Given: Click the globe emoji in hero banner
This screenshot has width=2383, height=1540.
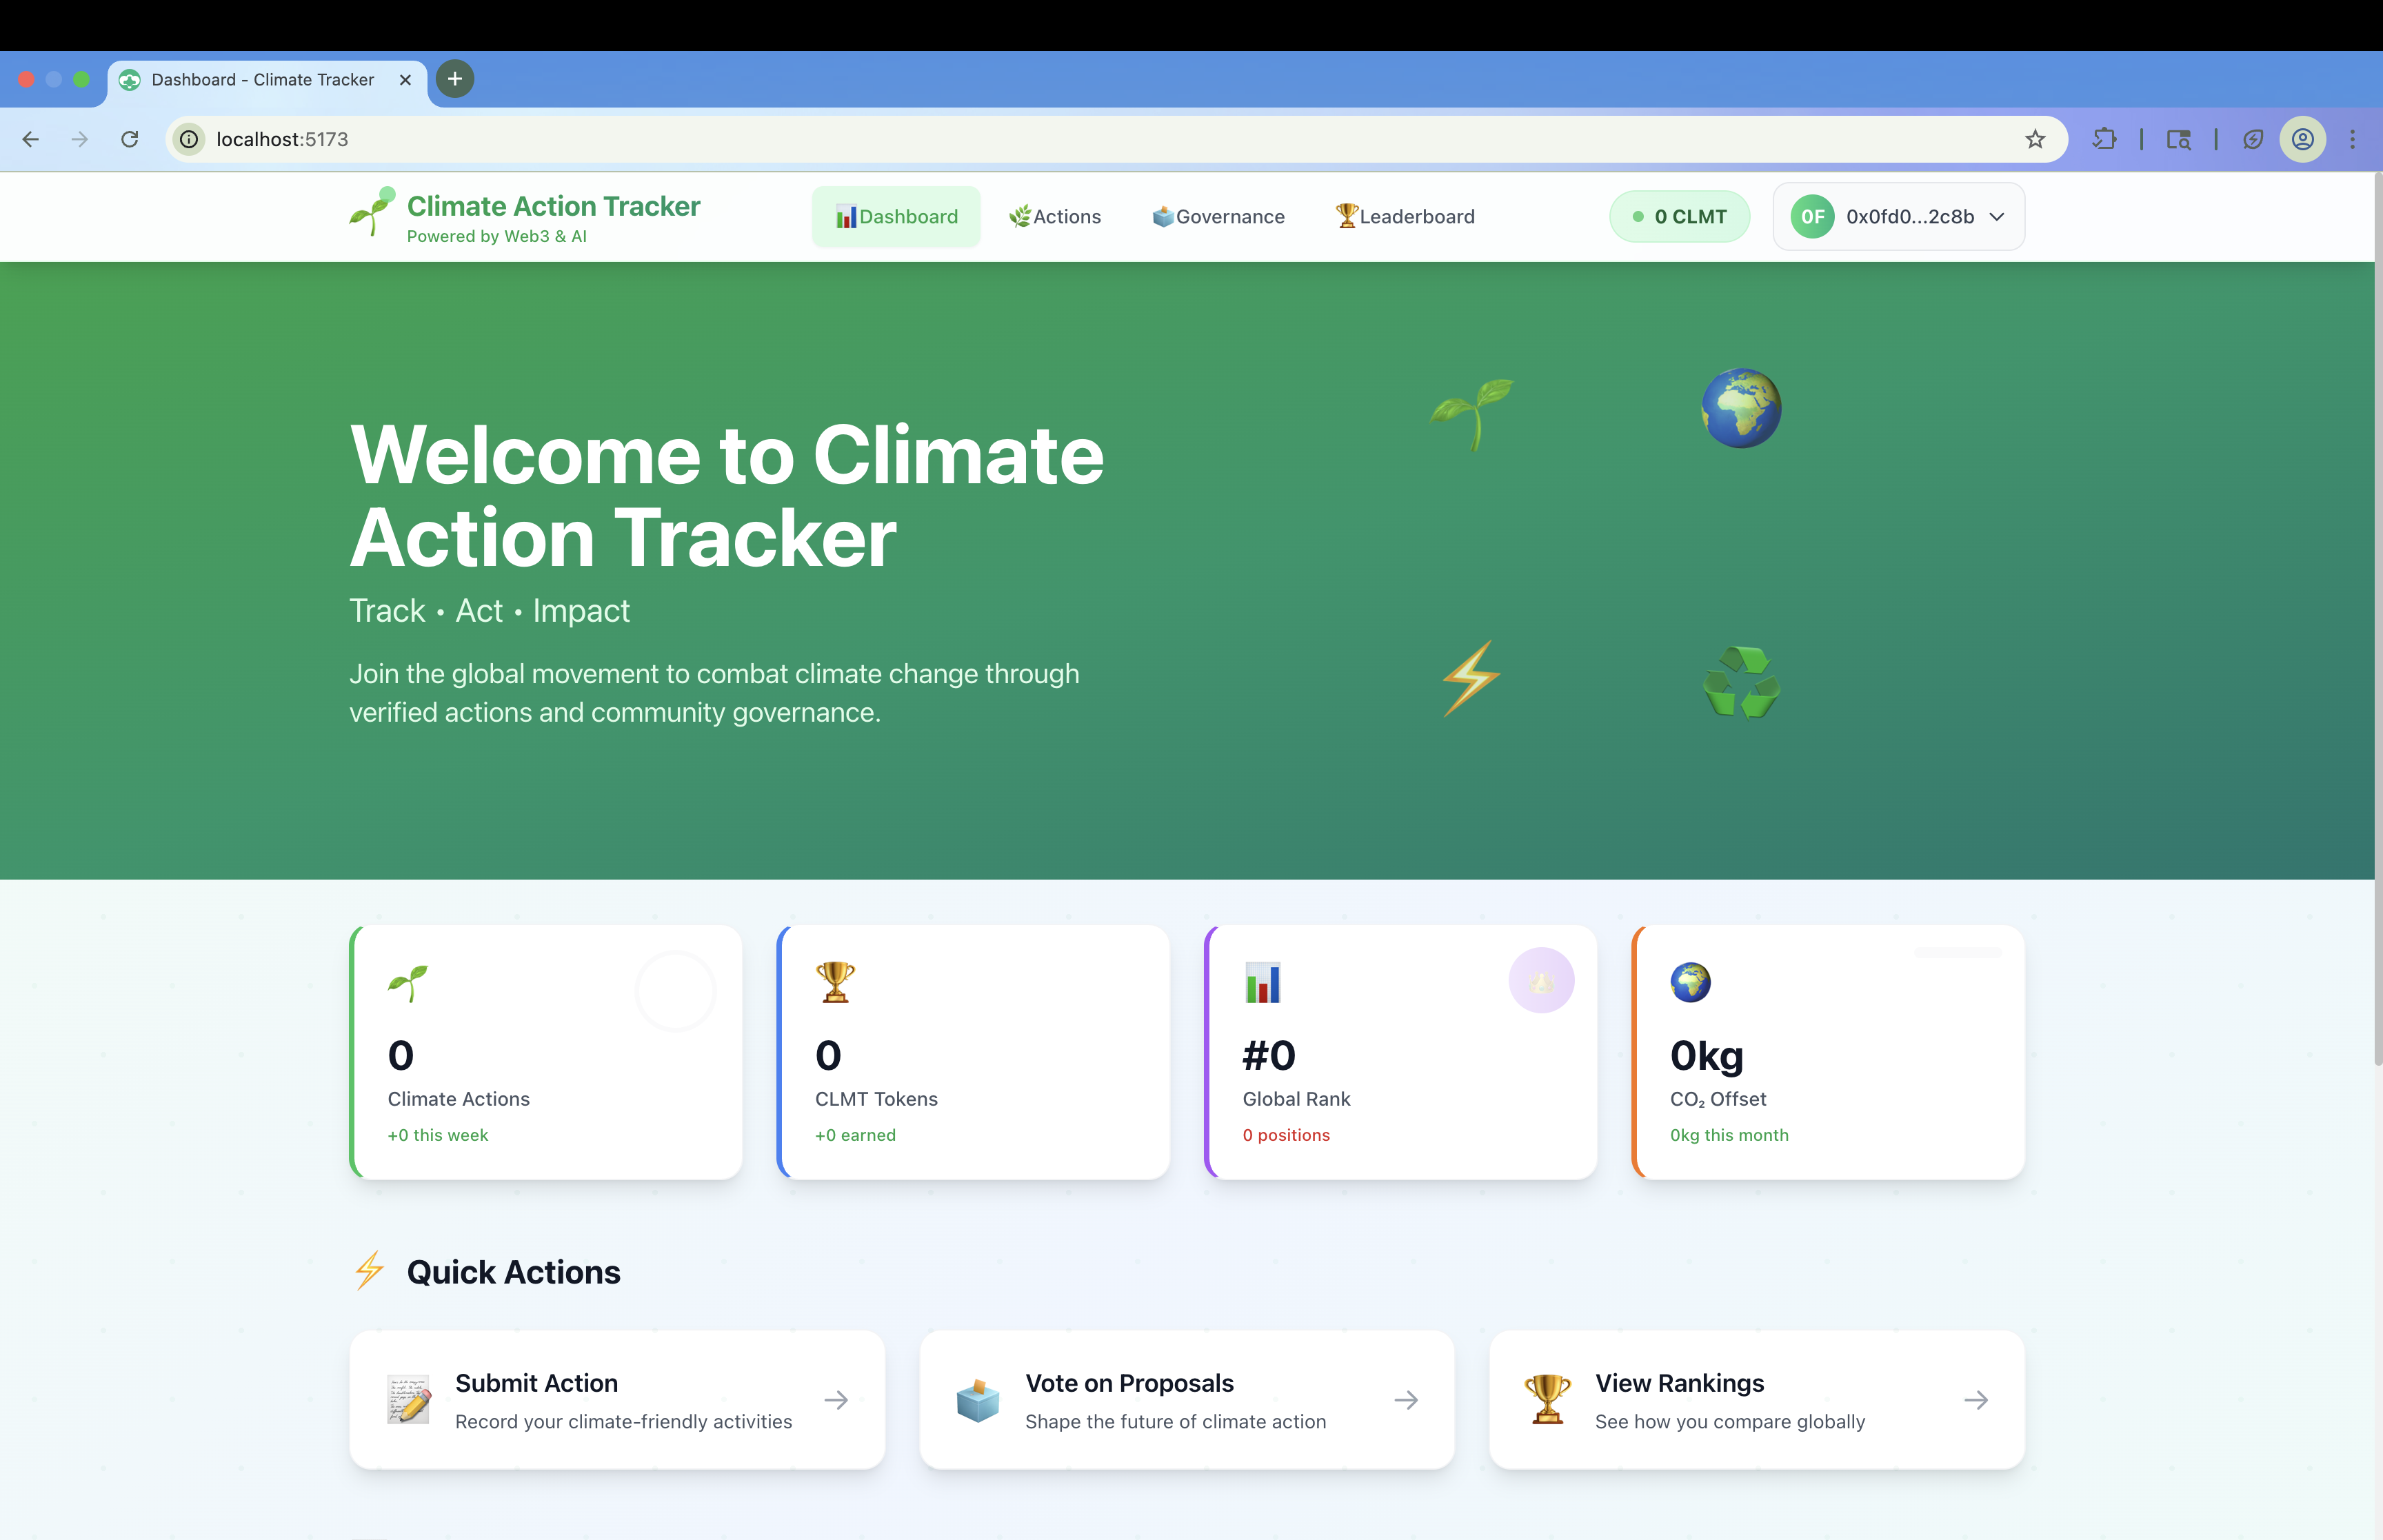Looking at the screenshot, I should pyautogui.click(x=1741, y=408).
